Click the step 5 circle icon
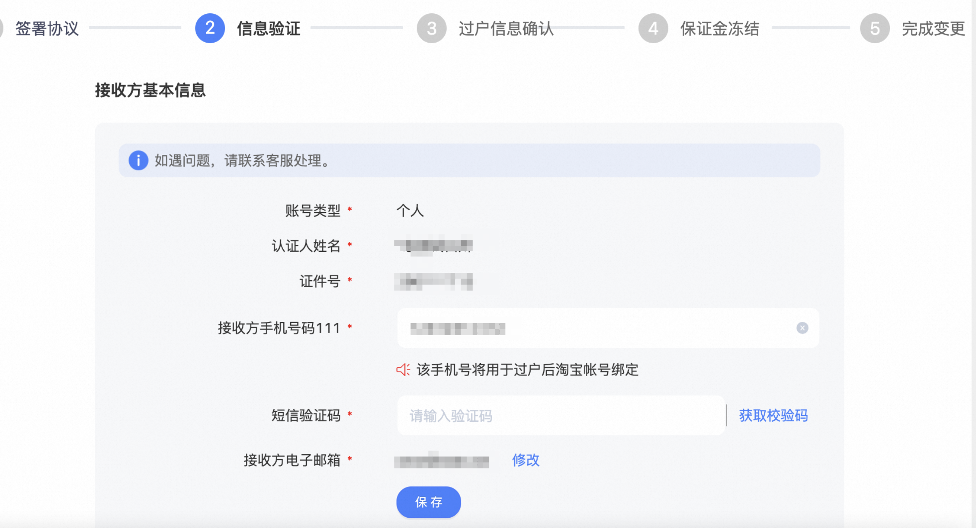 point(875,28)
